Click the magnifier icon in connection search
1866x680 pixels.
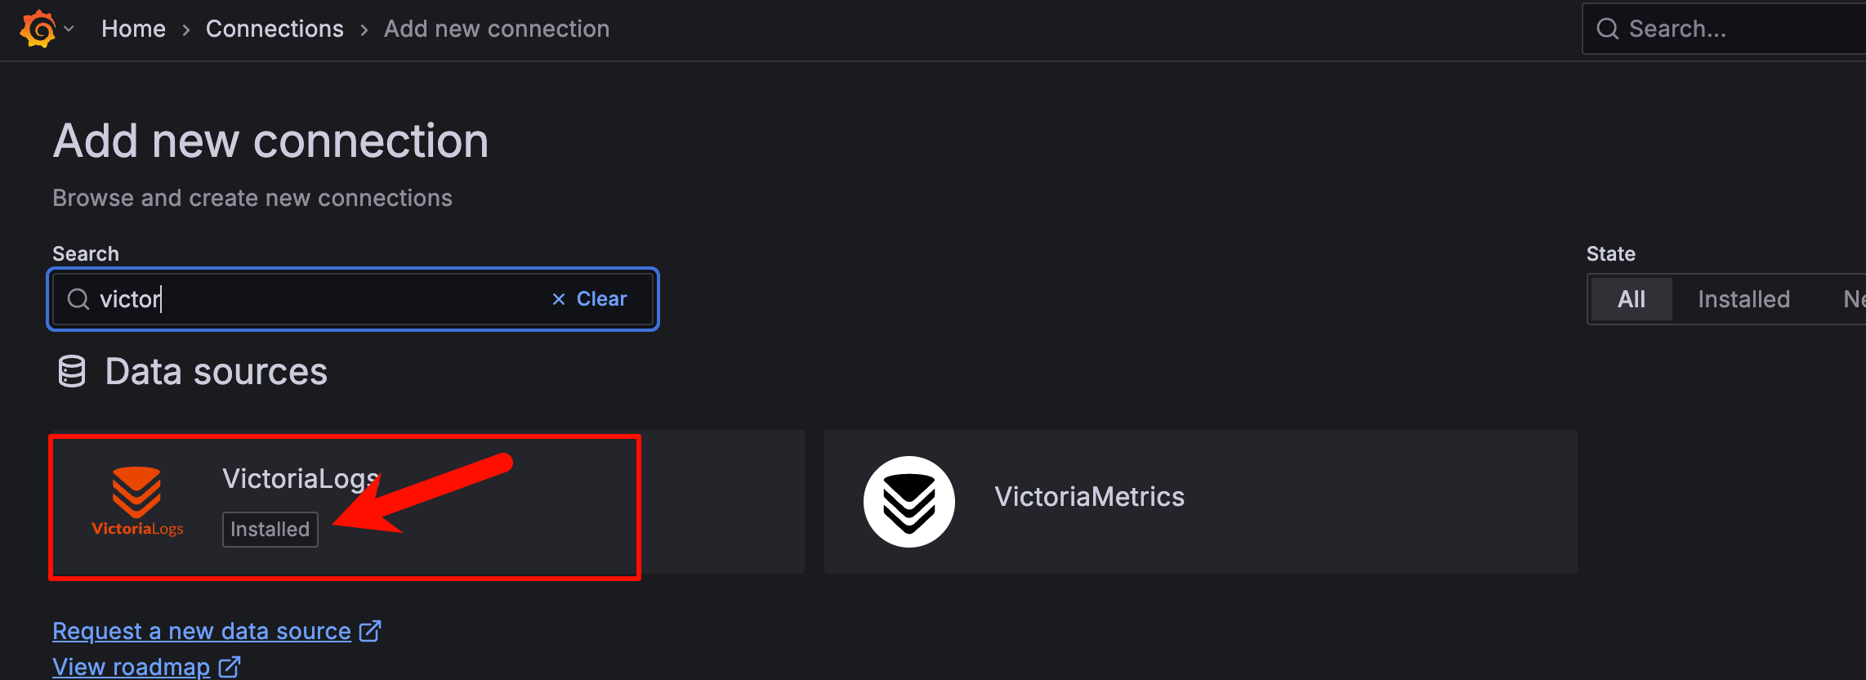point(78,299)
